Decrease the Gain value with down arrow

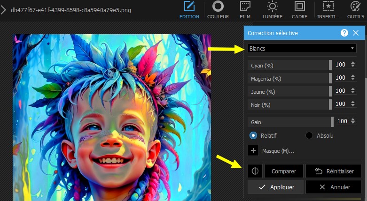click(x=353, y=123)
